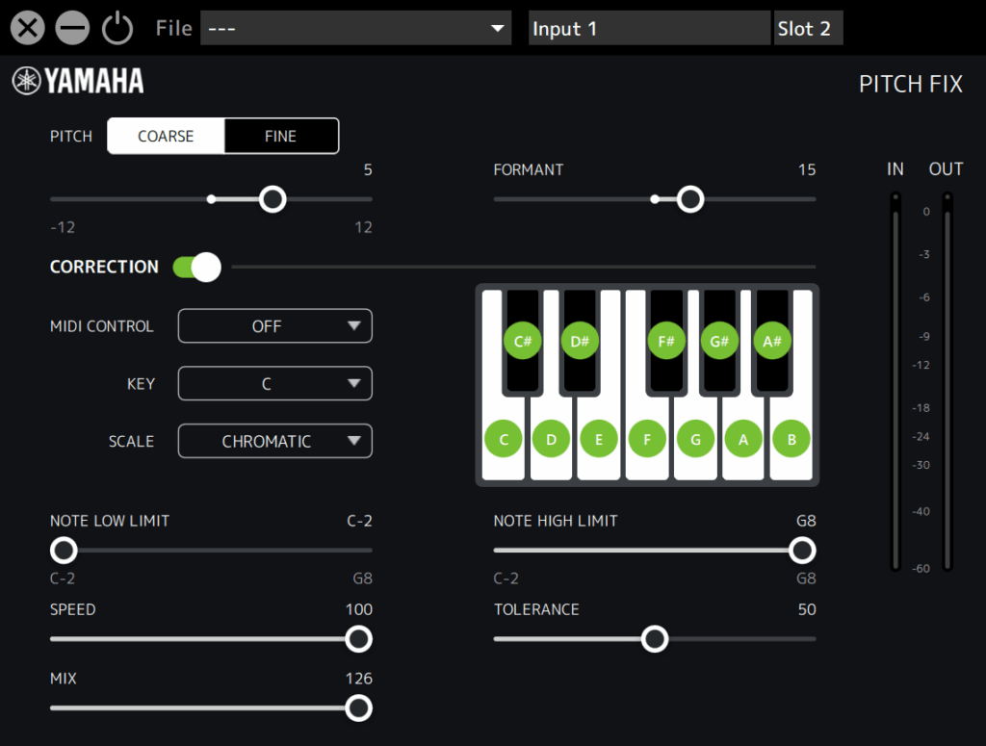Click the round X close icon
Screen dimensions: 986x746
point(28,29)
